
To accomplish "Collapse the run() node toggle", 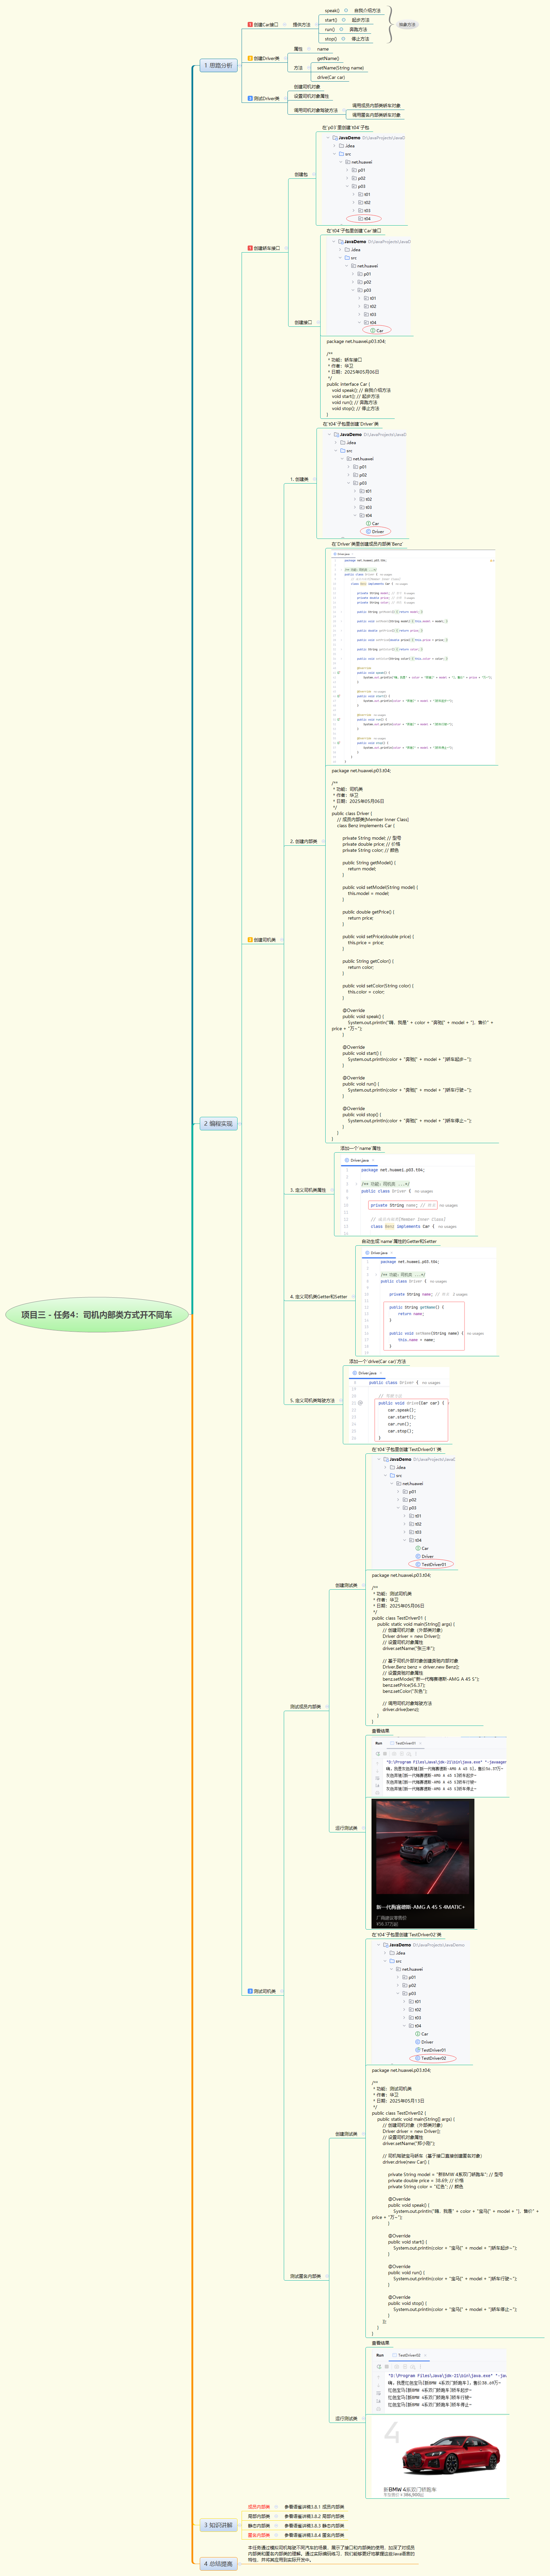I will (x=342, y=29).
